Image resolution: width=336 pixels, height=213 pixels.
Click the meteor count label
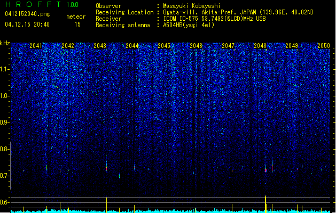[76, 17]
